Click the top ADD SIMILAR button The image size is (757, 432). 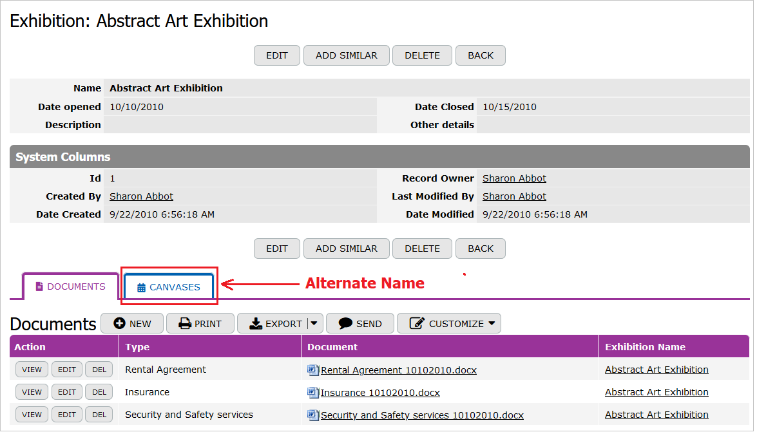point(346,55)
